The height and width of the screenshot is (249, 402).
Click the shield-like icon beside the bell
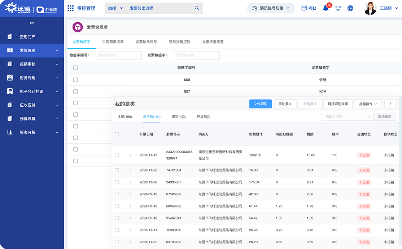[x=338, y=8]
